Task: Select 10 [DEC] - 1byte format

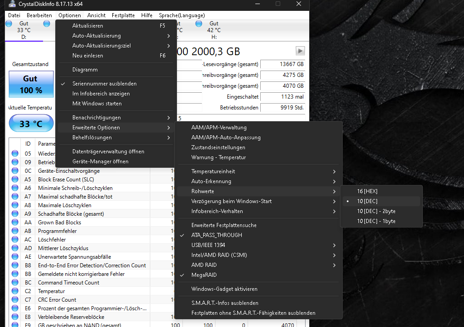Action: click(382, 221)
